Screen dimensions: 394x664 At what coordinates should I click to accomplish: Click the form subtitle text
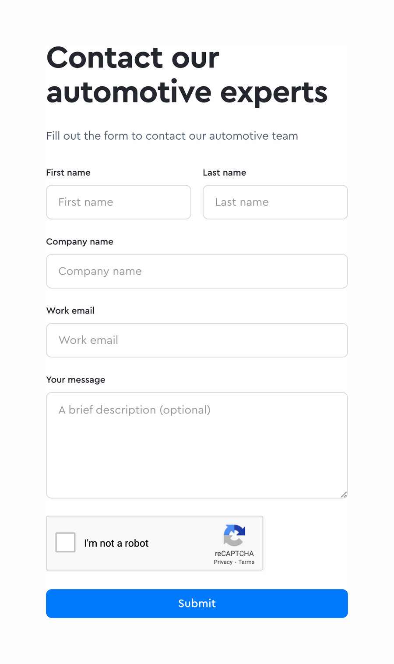(172, 136)
